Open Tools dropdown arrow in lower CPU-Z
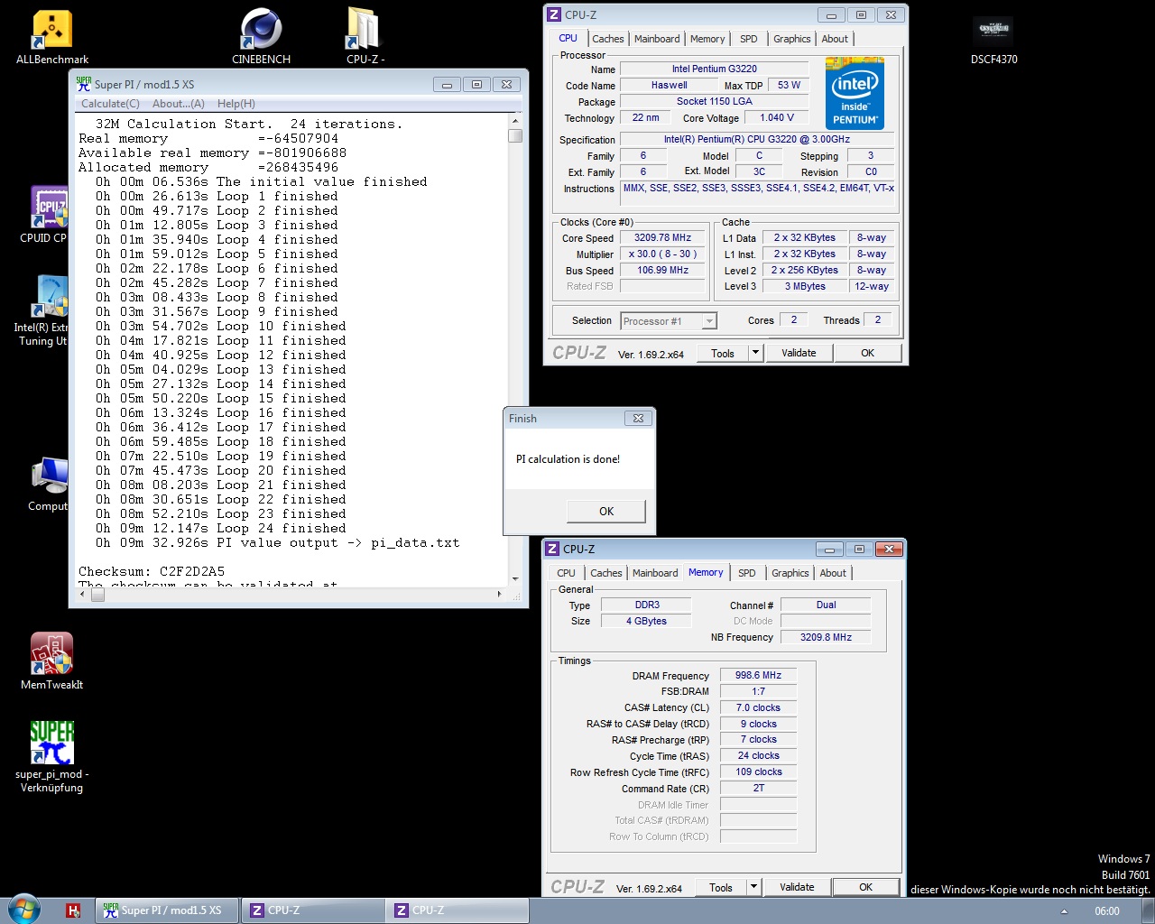The height and width of the screenshot is (924, 1155). [754, 887]
